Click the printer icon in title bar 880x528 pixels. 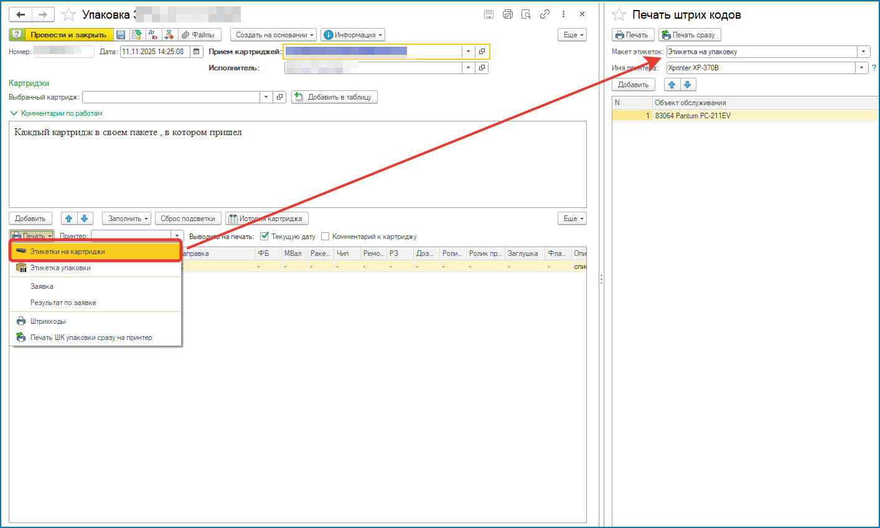[x=507, y=14]
